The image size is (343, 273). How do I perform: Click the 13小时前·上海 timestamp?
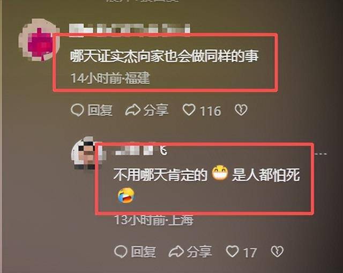point(154,220)
